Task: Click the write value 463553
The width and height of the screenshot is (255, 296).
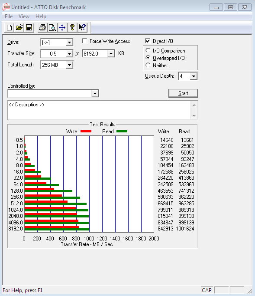Action: (x=165, y=191)
